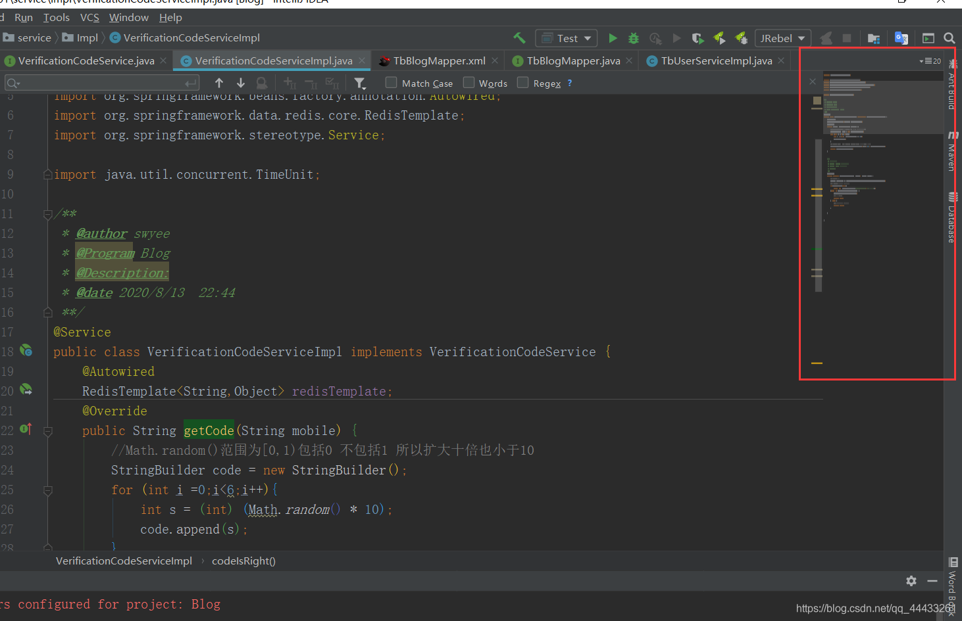962x621 pixels.
Task: Open the JRebel dropdown
Action: [782, 38]
